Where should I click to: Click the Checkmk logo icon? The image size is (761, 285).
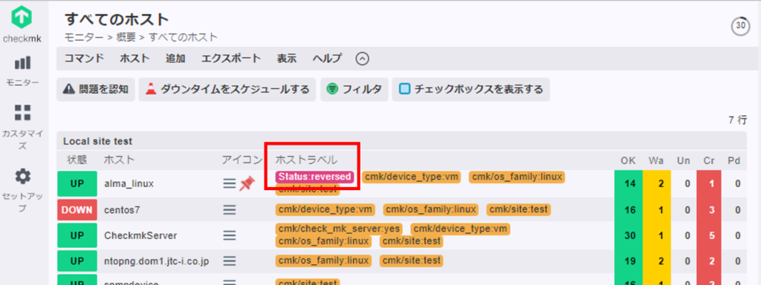click(x=22, y=18)
